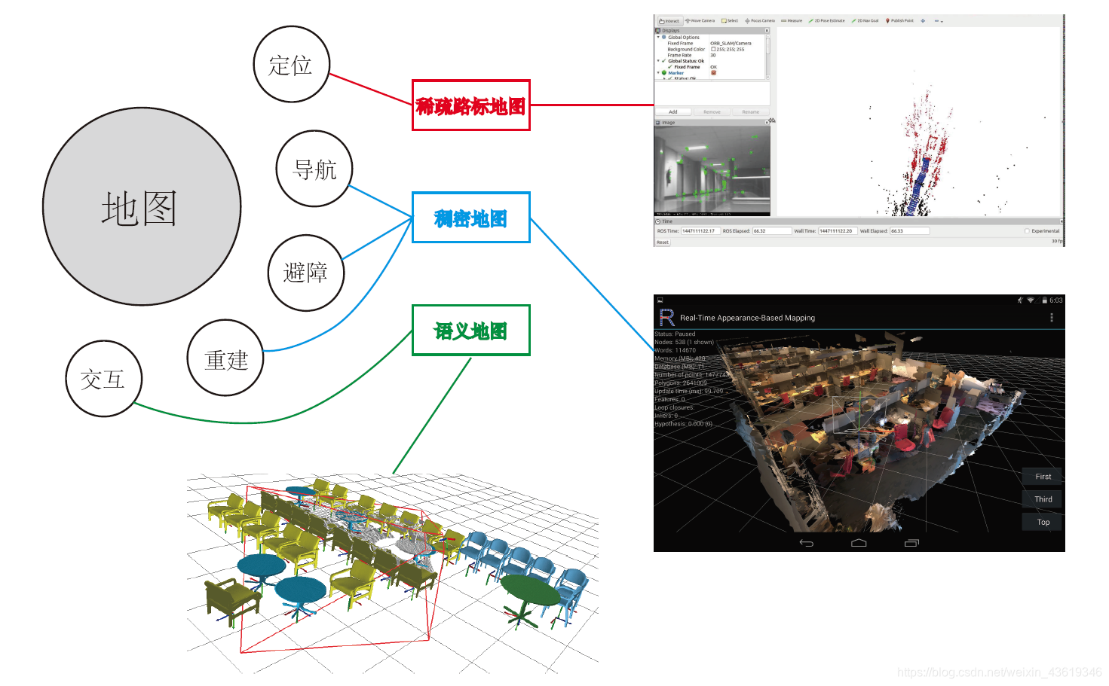Click the Wi-Fi status icon

point(1031,300)
